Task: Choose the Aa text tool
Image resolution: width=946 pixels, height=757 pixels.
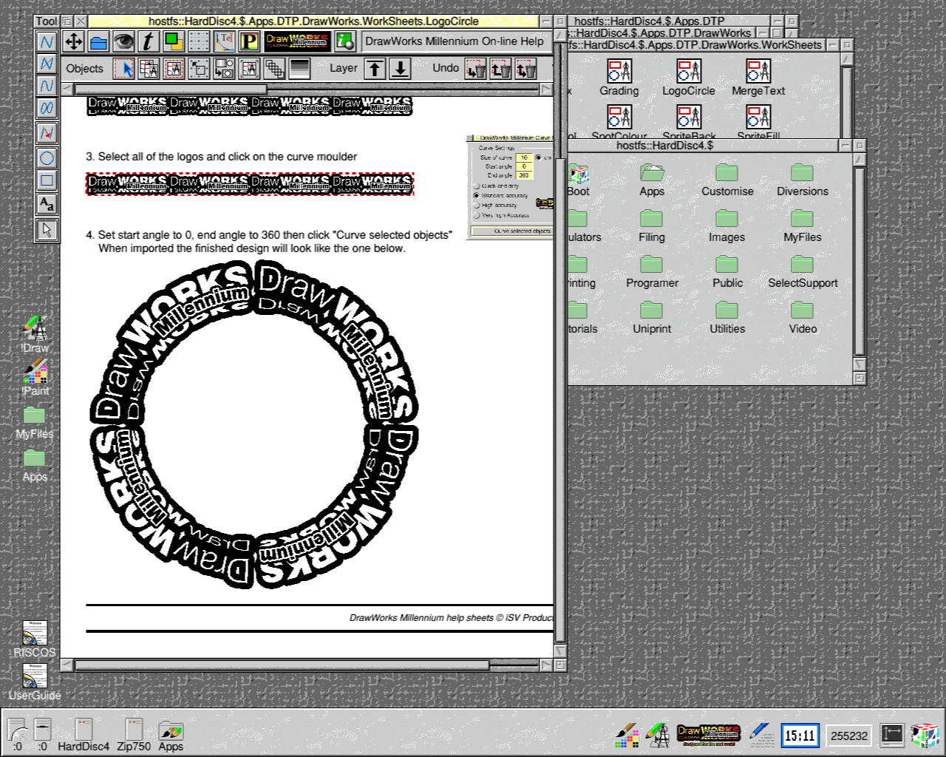Action: click(47, 204)
